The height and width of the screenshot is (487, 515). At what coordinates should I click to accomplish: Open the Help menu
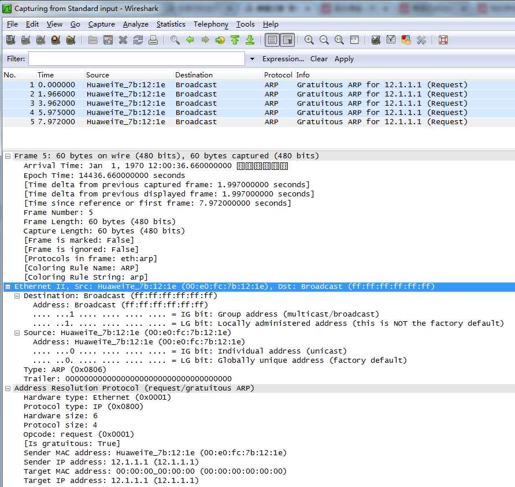click(x=271, y=24)
